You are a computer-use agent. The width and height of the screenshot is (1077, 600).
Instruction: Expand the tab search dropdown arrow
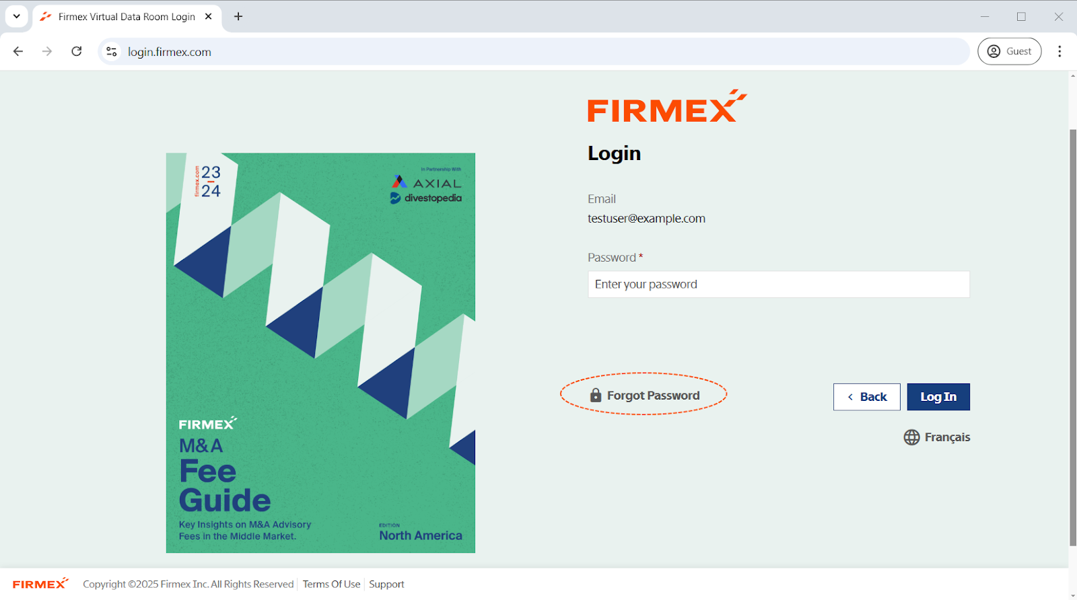[x=16, y=16]
